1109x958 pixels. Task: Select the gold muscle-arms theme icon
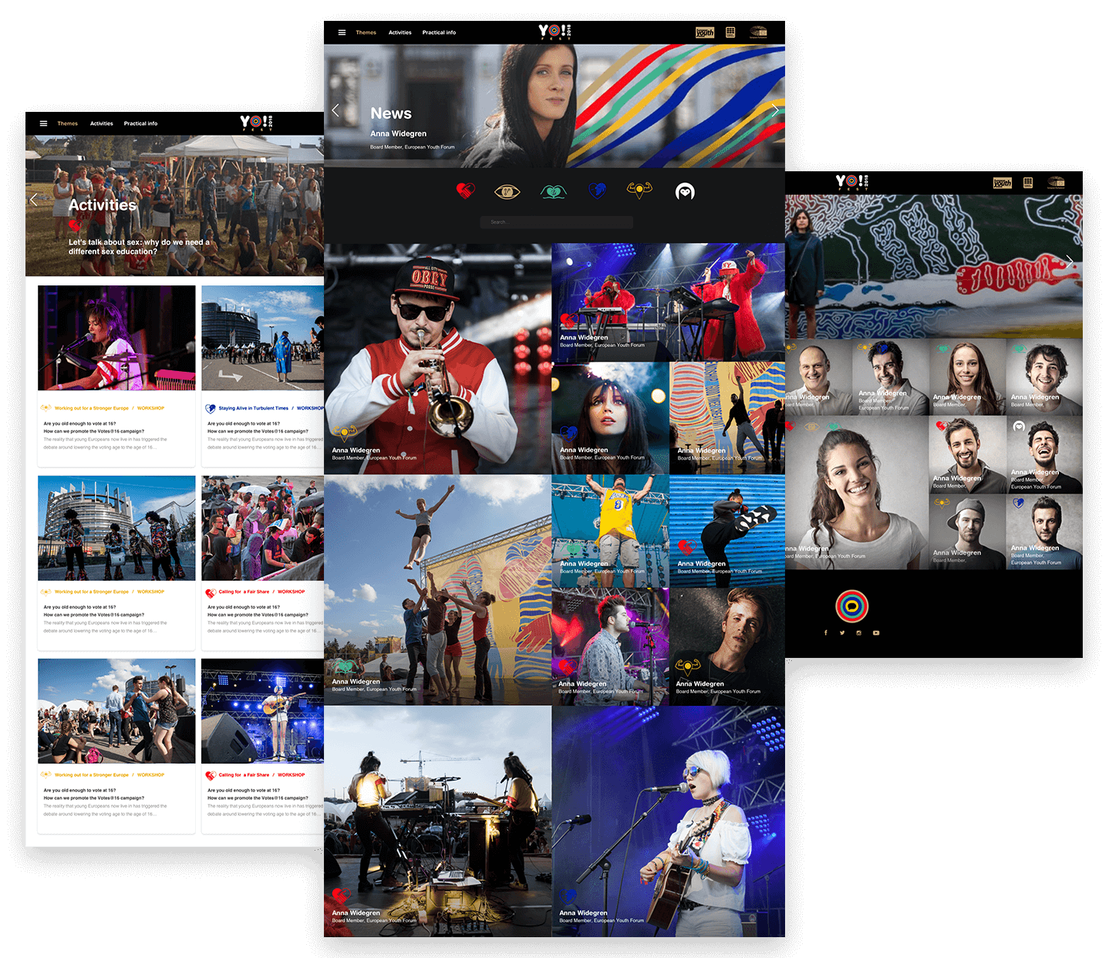(639, 190)
